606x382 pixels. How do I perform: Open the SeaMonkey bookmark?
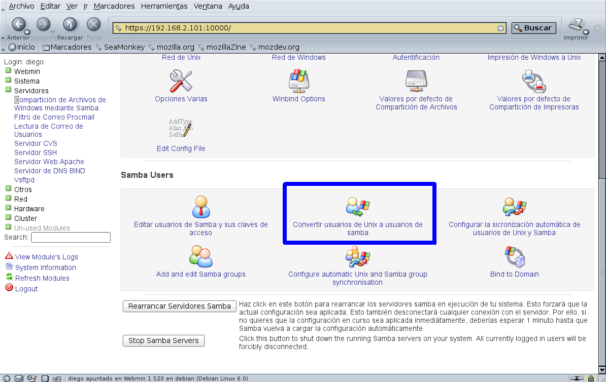[120, 47]
